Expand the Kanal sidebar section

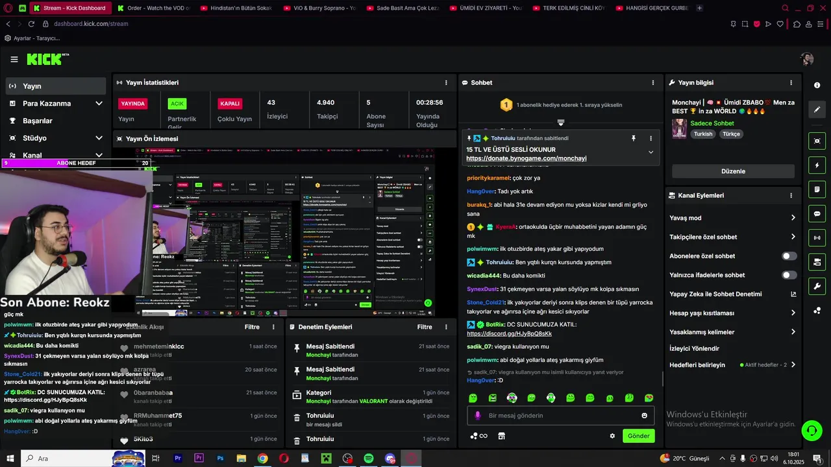tap(55, 154)
